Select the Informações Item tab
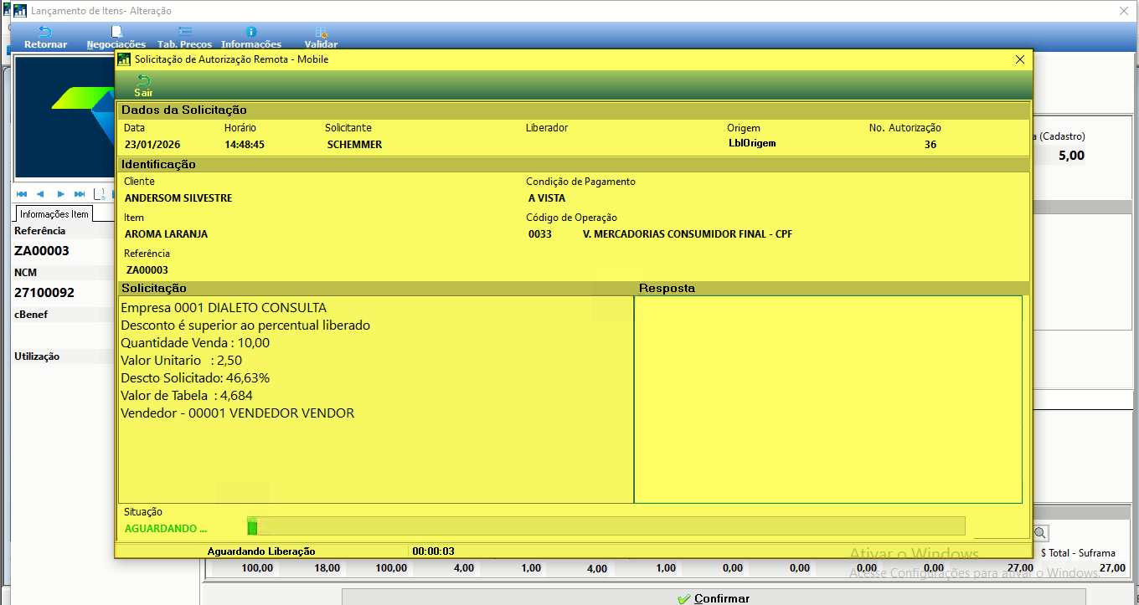Image resolution: width=1139 pixels, height=605 pixels. click(54, 213)
